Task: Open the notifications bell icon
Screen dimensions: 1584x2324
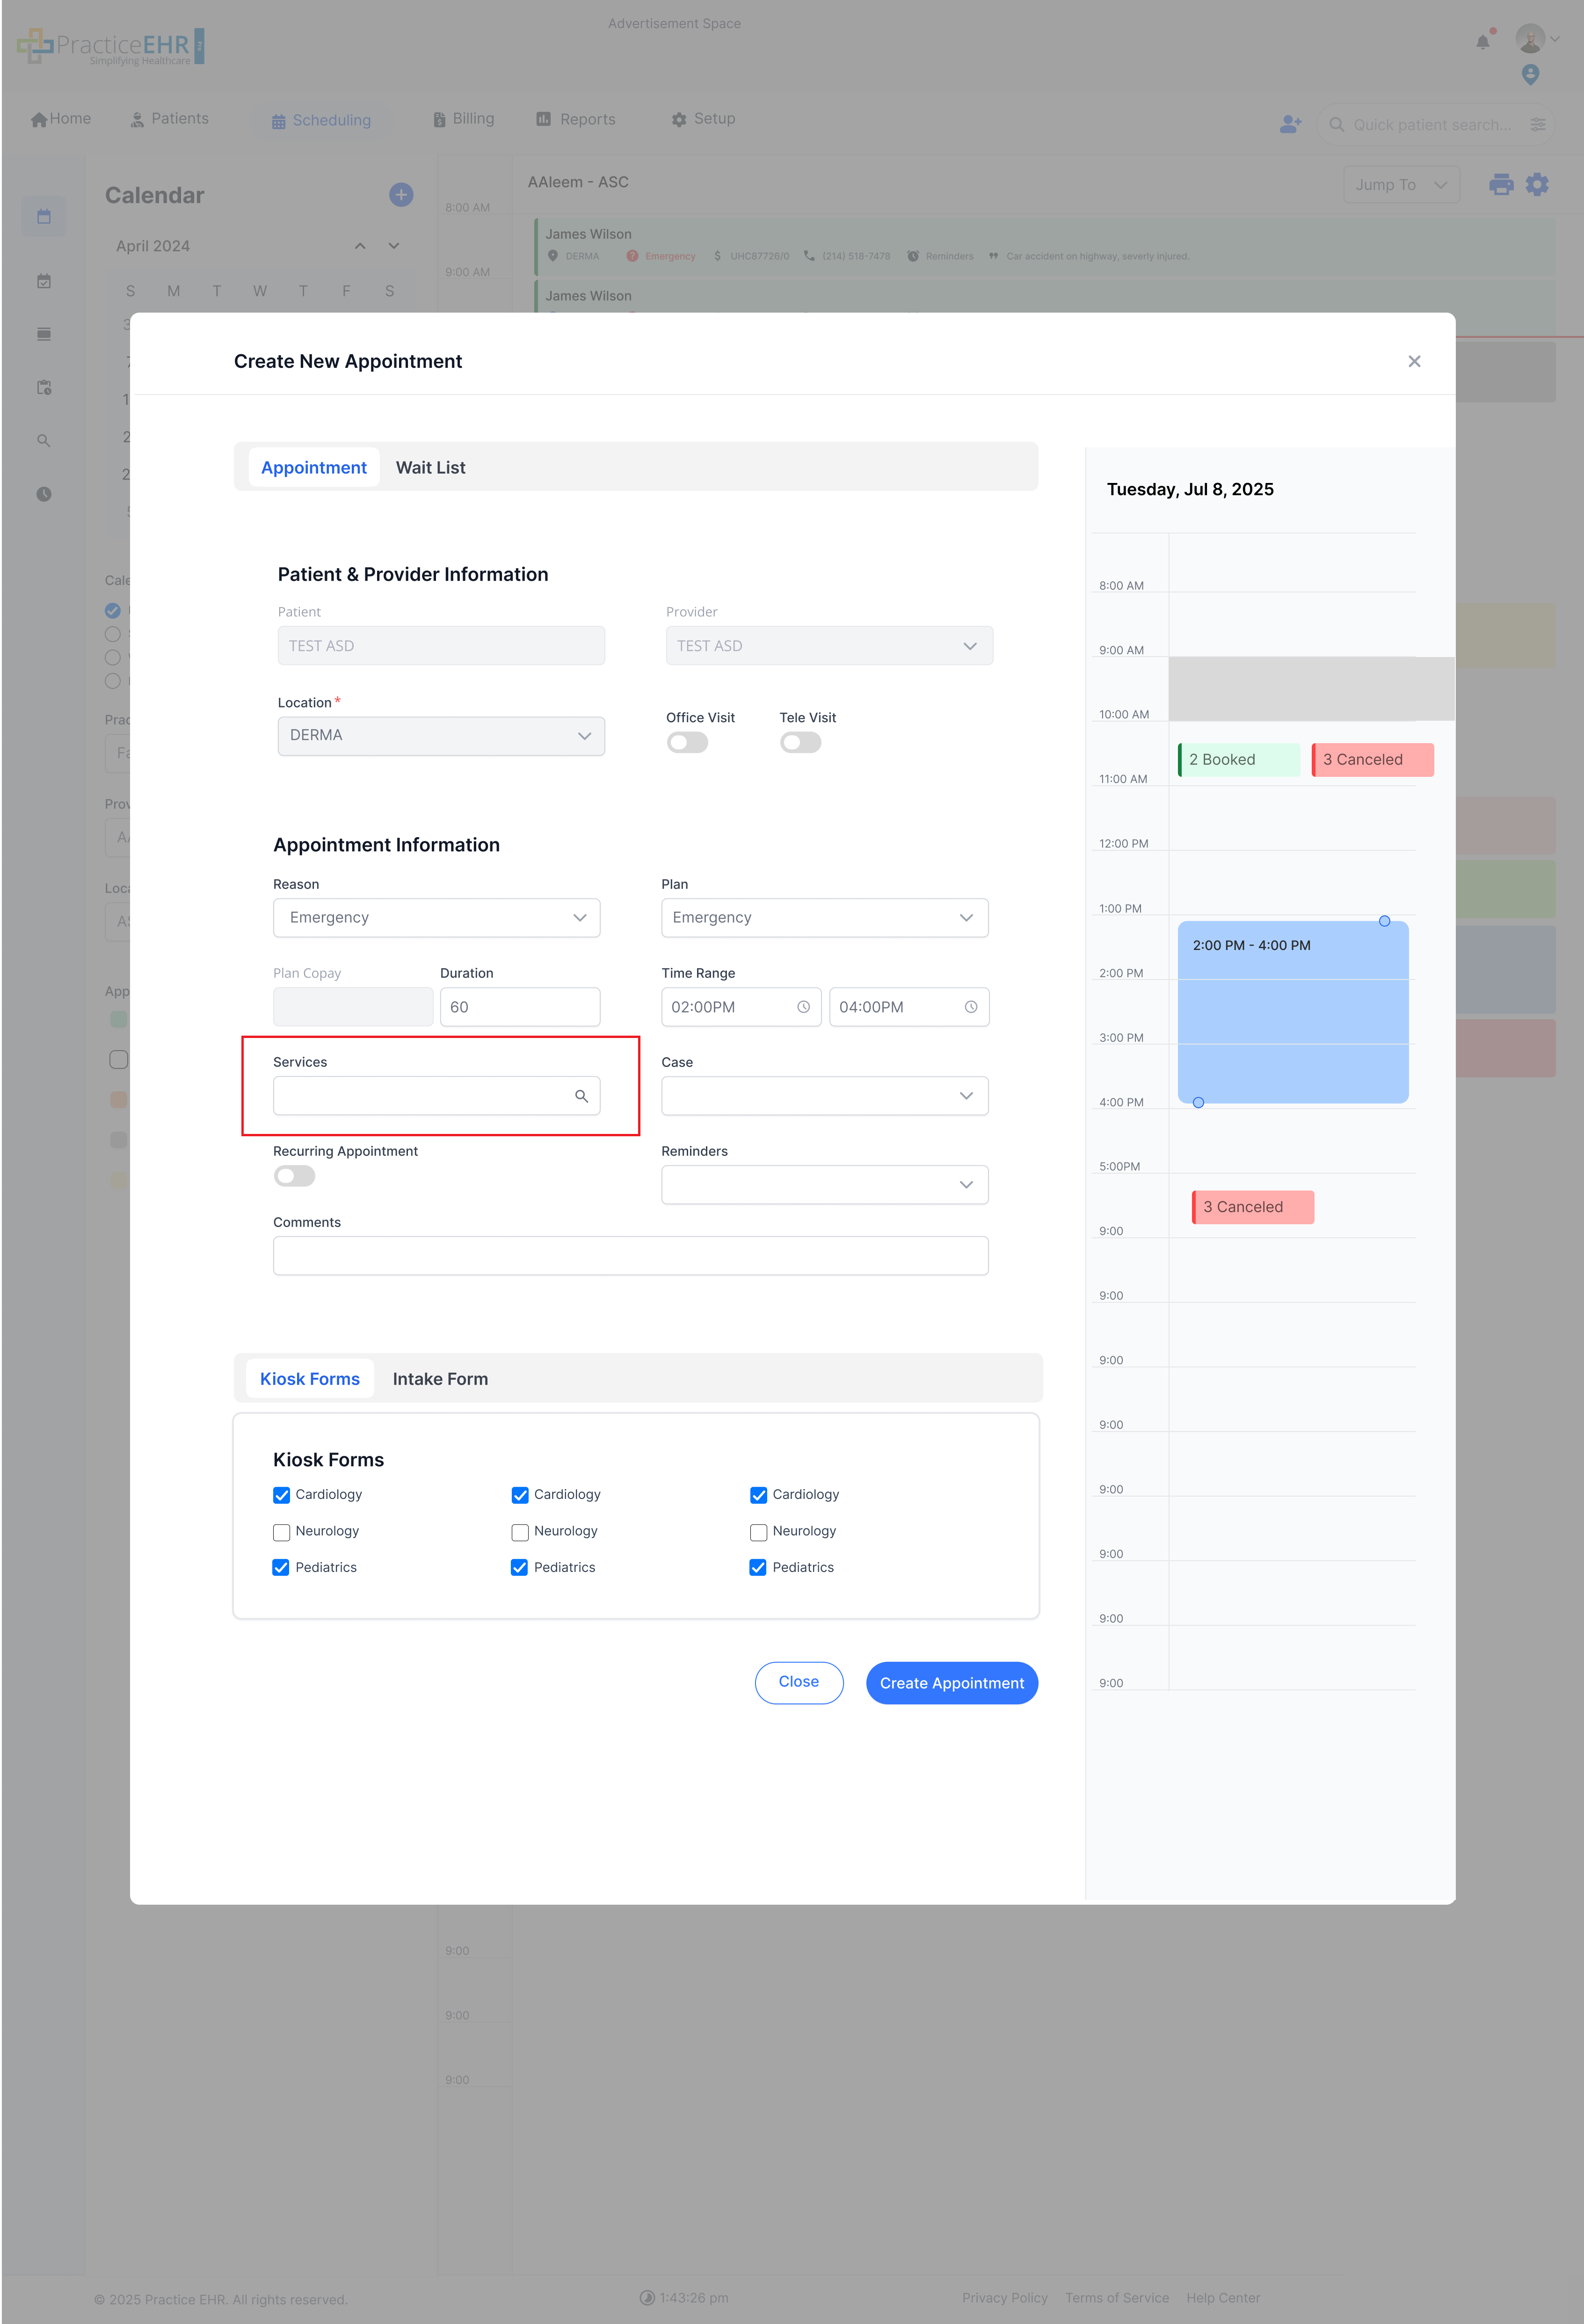Action: pos(1482,41)
